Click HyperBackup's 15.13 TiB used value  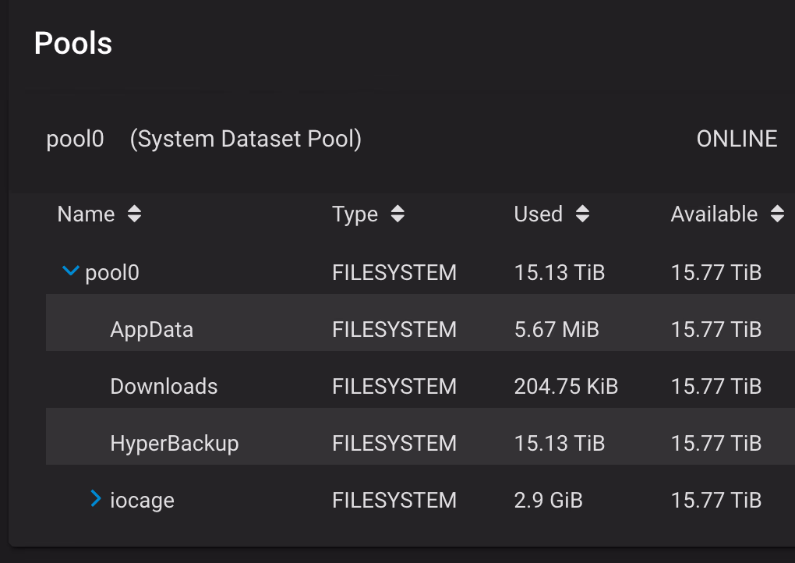point(559,443)
